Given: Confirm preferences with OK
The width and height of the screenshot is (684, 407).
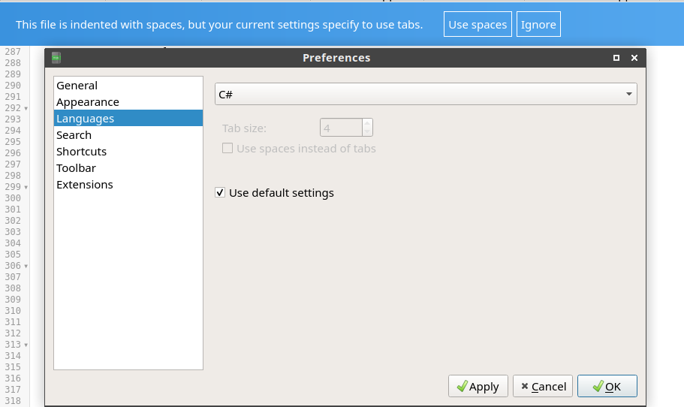Looking at the screenshot, I should (607, 386).
